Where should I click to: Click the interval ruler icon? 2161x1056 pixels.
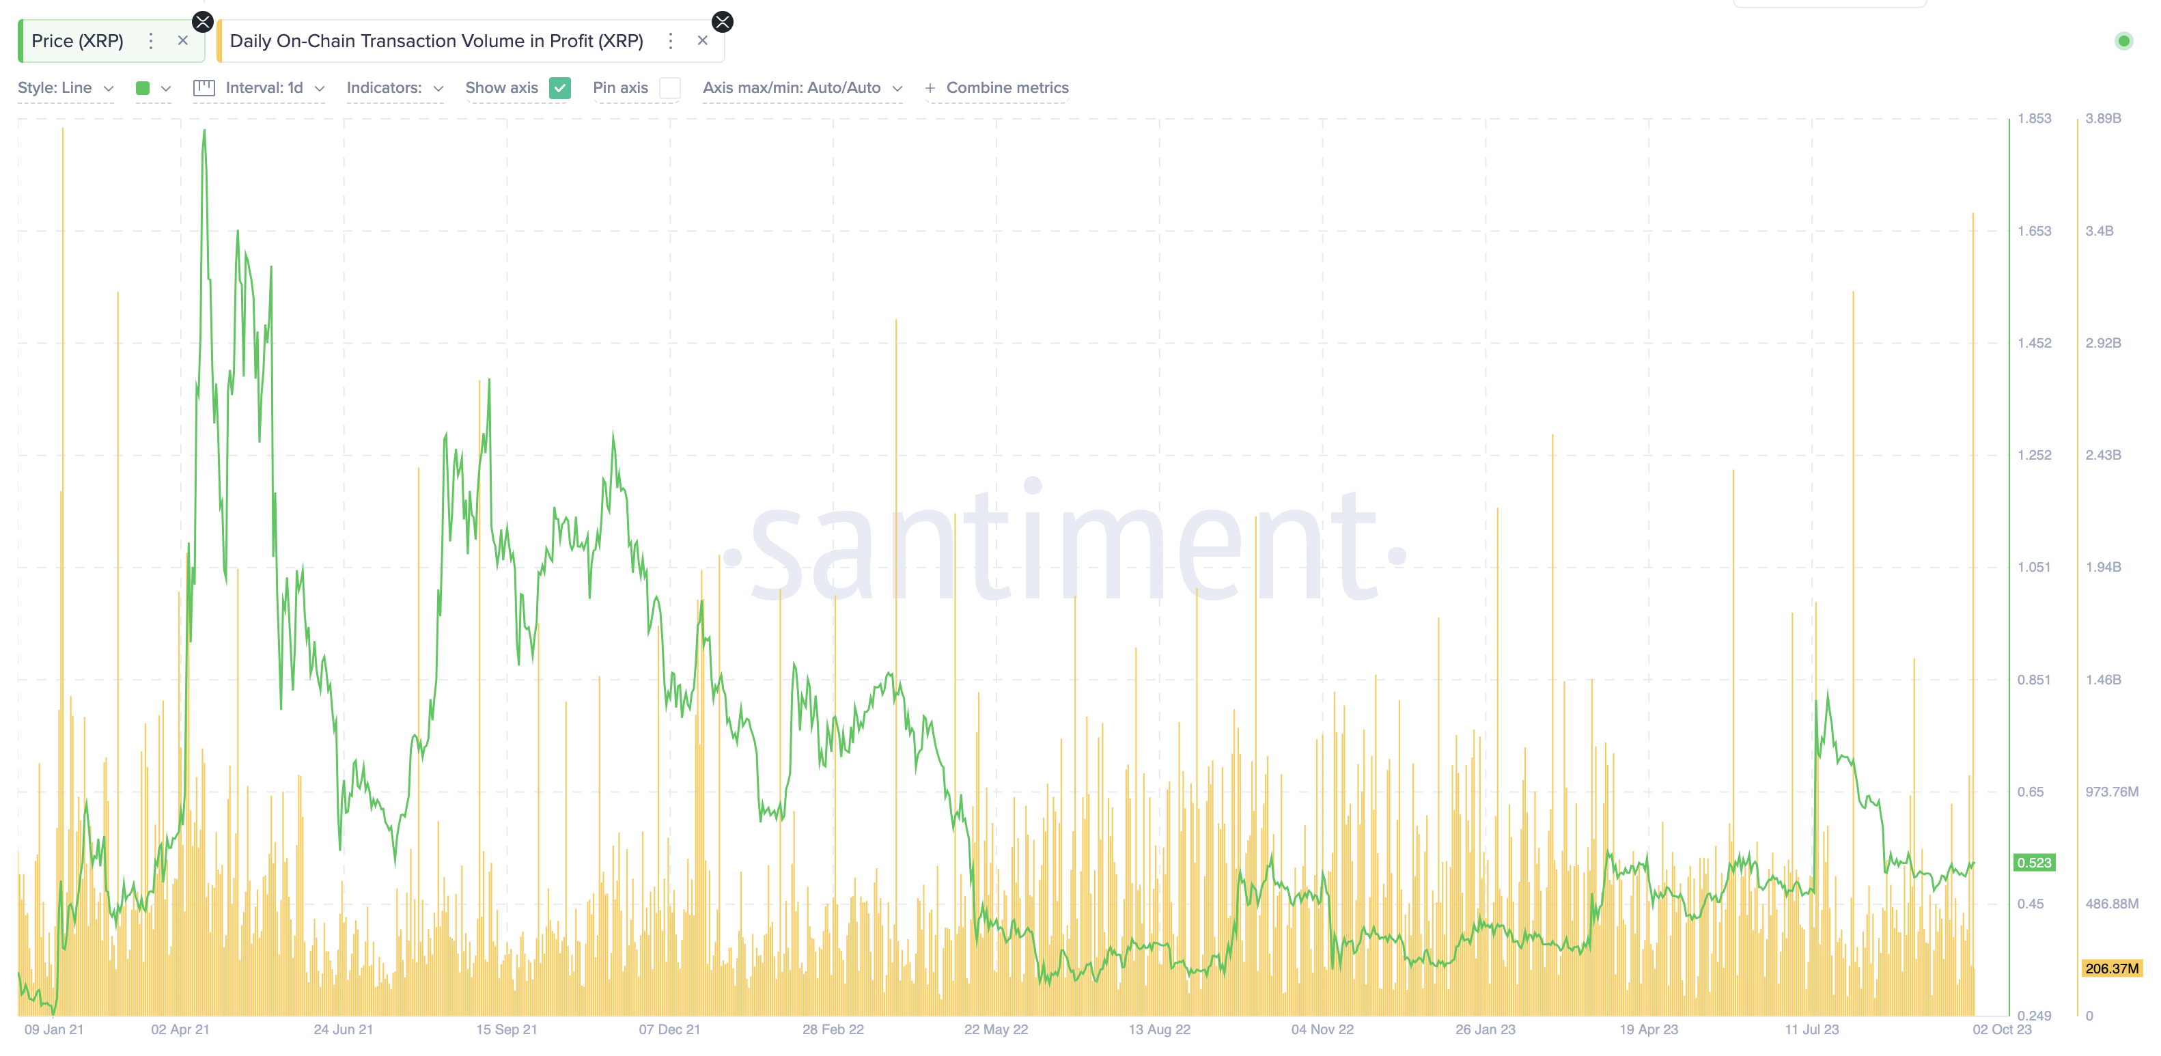(204, 88)
